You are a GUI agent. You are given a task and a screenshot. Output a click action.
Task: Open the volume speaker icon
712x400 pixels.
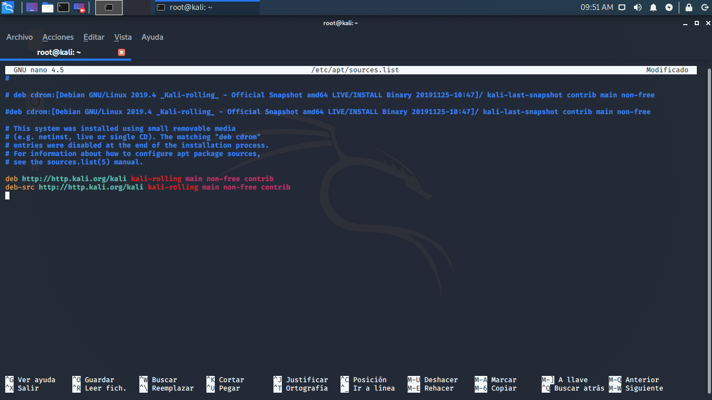click(x=638, y=7)
